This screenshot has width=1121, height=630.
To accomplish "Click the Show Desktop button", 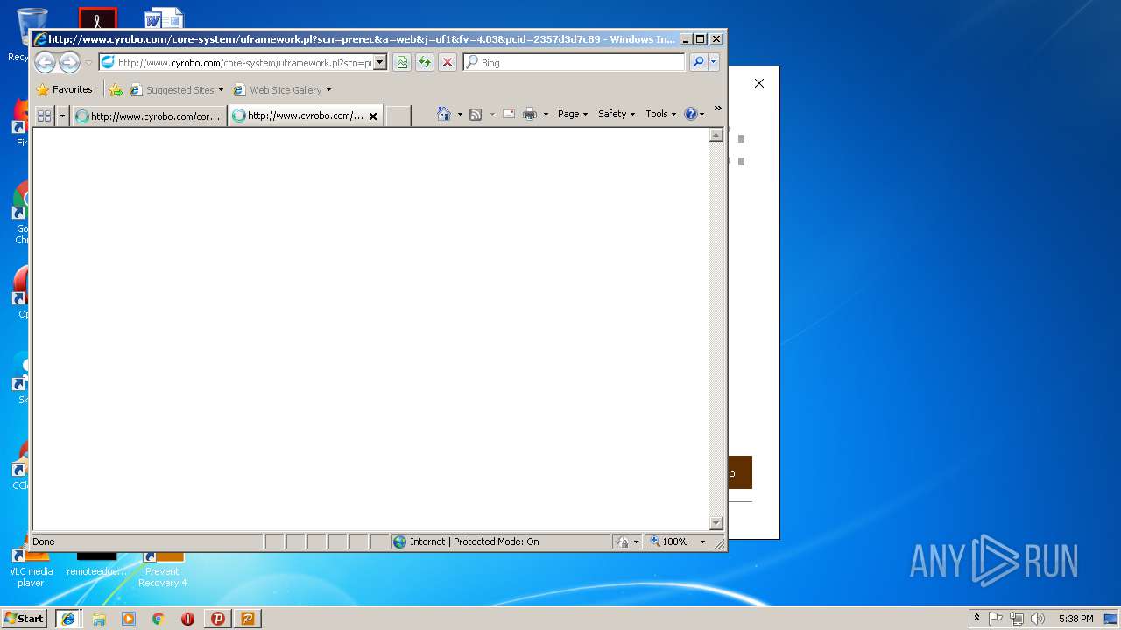I will coord(1112,619).
